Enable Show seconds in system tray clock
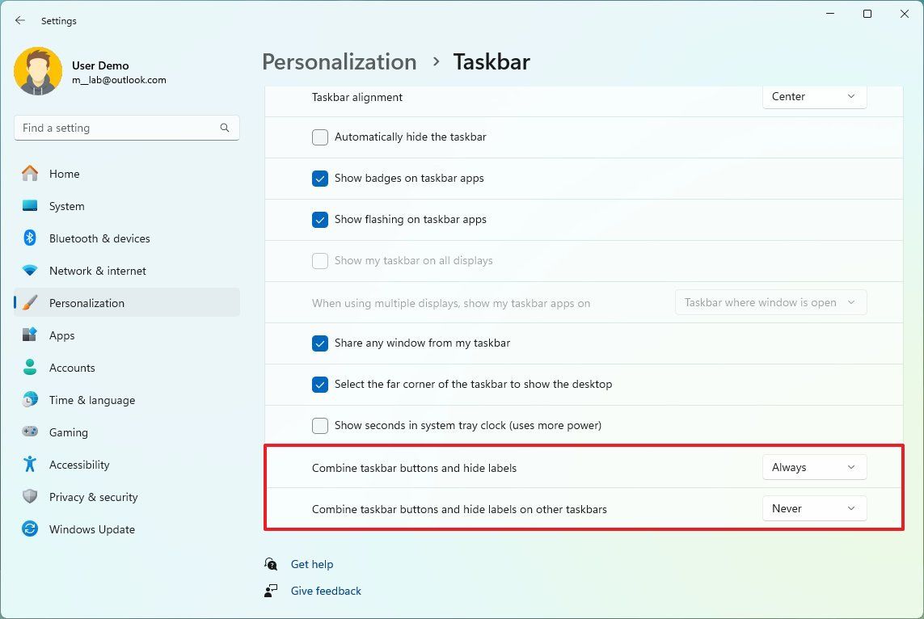This screenshot has width=924, height=619. click(319, 425)
